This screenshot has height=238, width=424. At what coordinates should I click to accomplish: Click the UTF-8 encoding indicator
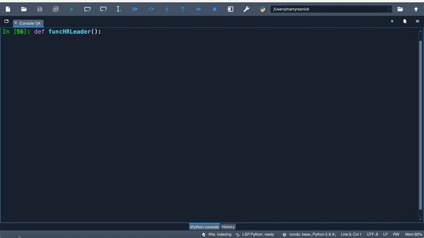pos(372,235)
